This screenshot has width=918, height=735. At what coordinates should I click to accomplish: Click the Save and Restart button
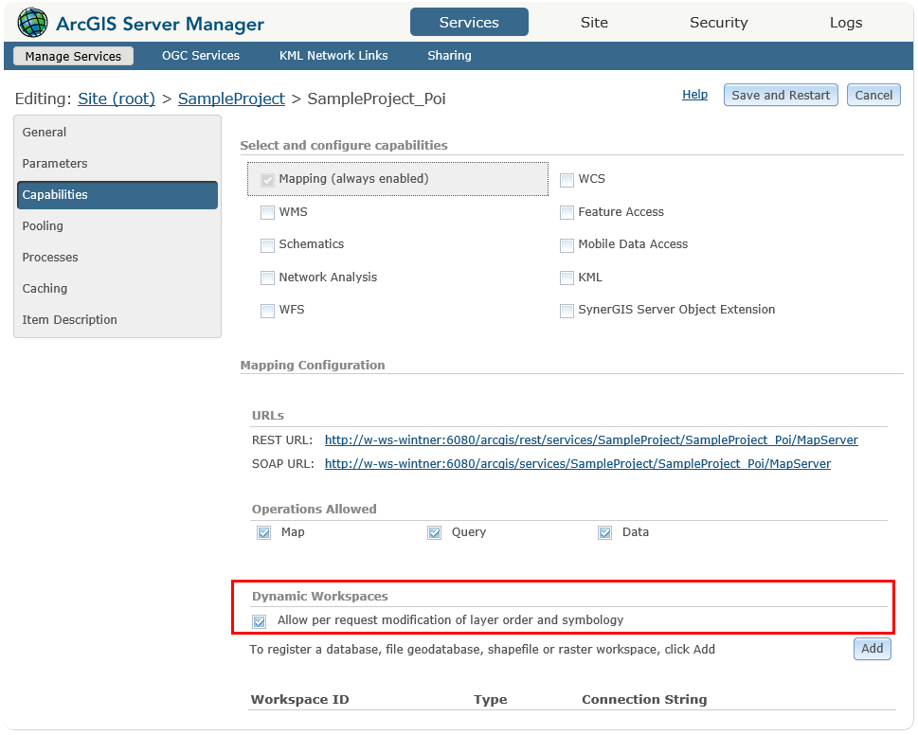780,95
